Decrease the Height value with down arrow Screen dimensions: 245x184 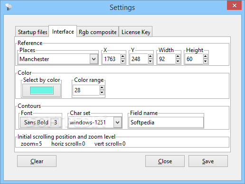206,61
